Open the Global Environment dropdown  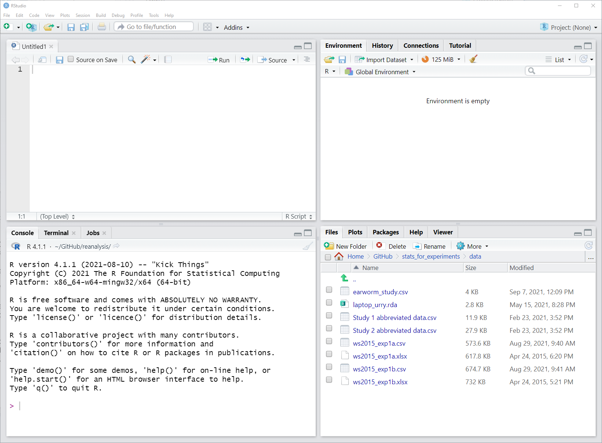(380, 72)
